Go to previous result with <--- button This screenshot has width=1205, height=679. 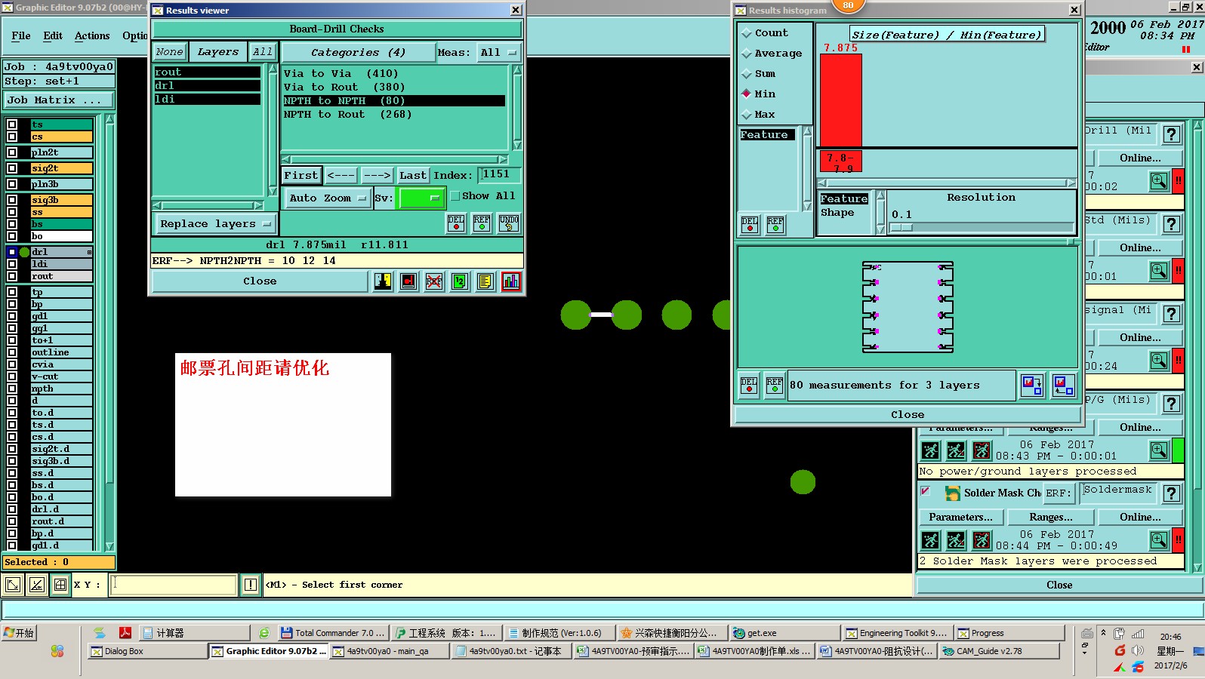coord(341,176)
